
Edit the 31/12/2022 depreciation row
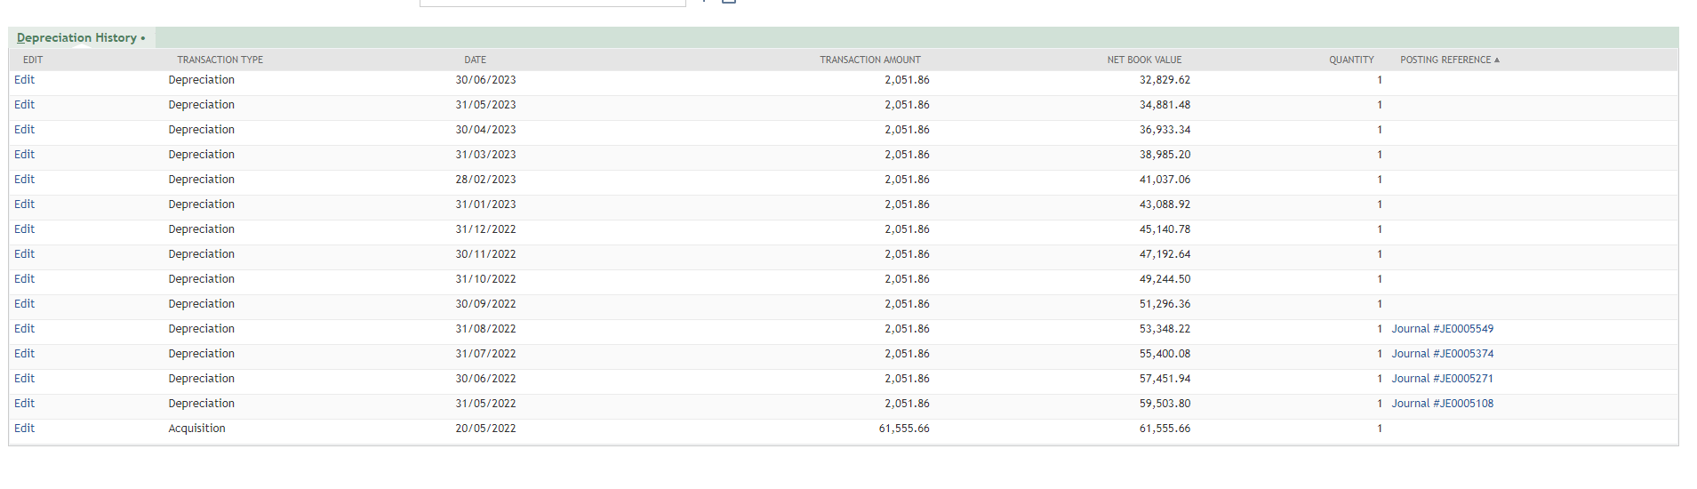(24, 229)
